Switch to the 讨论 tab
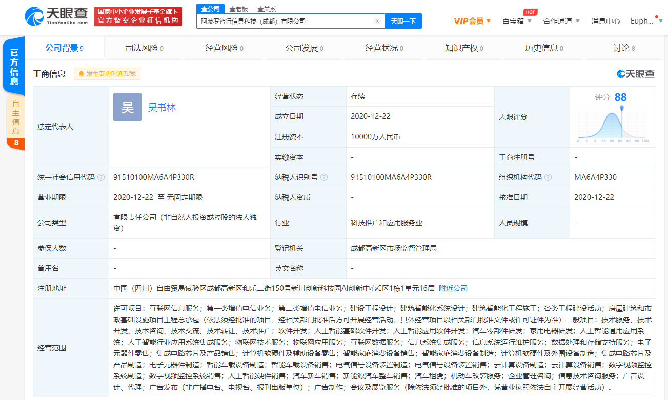This screenshot has width=668, height=400. coord(622,48)
